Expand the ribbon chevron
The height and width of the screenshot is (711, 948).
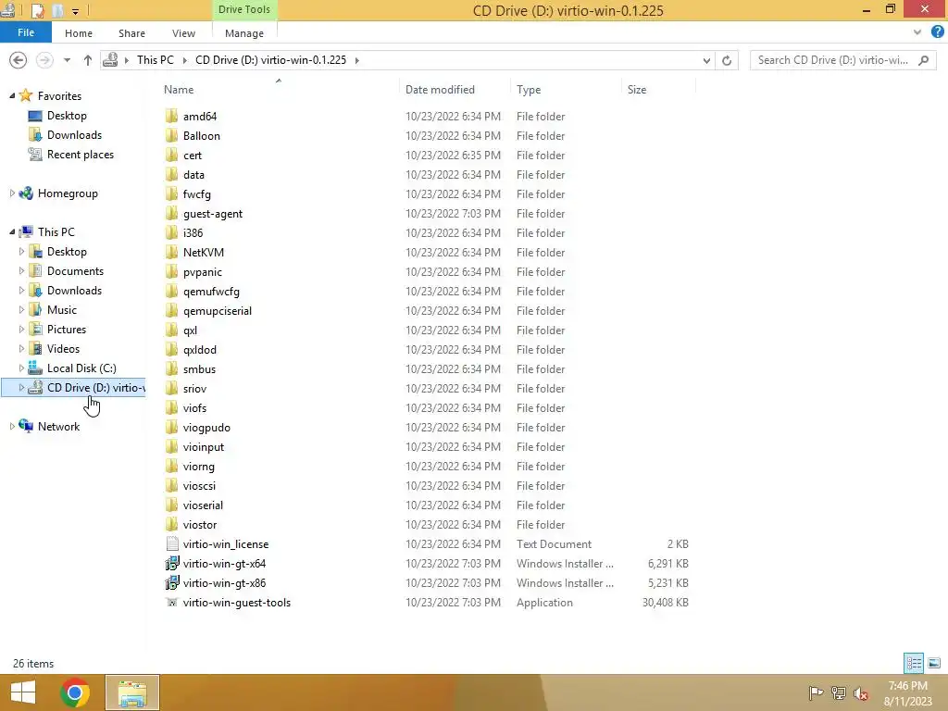click(x=917, y=32)
